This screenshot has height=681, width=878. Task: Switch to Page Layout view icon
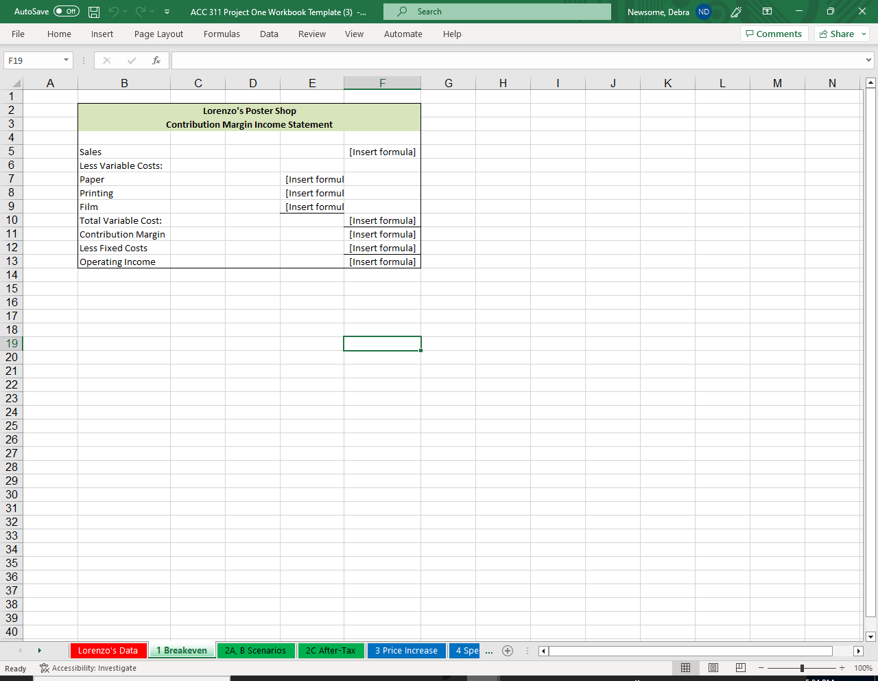[713, 668]
